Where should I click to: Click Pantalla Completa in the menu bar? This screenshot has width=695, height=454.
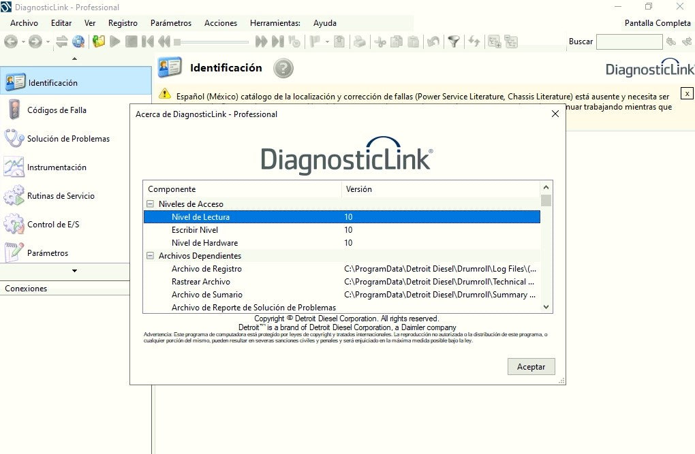[658, 23]
